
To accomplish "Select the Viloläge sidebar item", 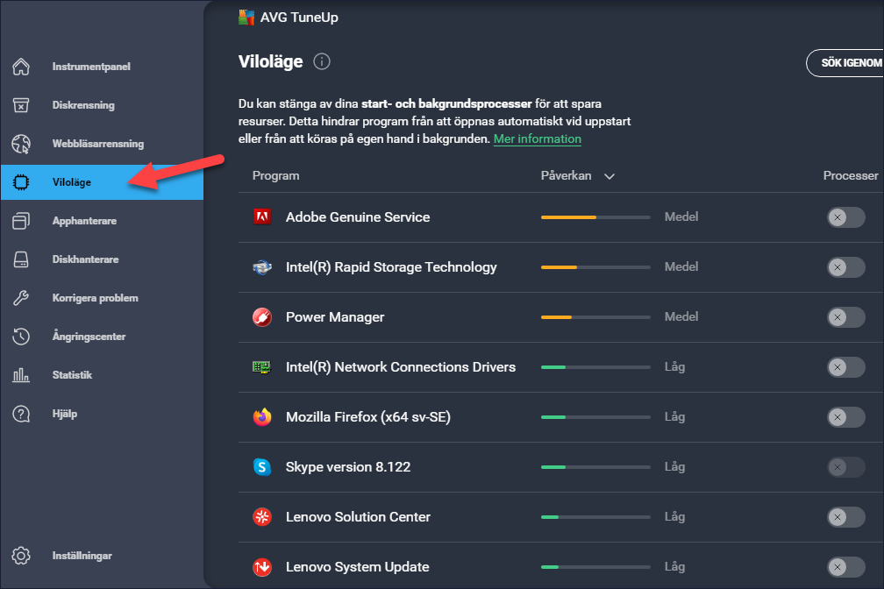I will coord(102,182).
